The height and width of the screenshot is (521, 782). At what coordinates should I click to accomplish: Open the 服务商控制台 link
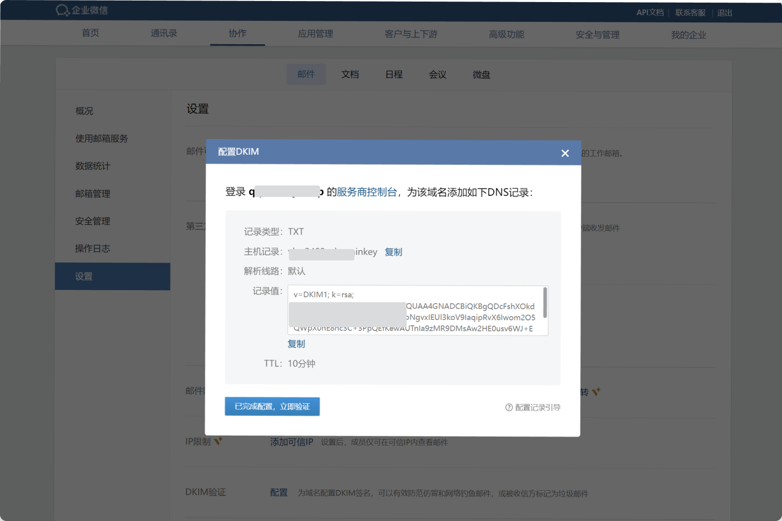(x=366, y=192)
